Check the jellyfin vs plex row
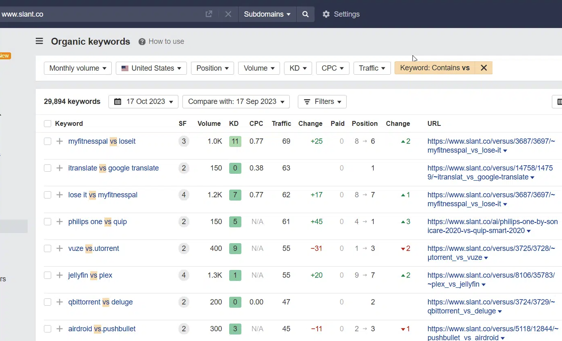Image resolution: width=562 pixels, height=341 pixels. coord(48,275)
